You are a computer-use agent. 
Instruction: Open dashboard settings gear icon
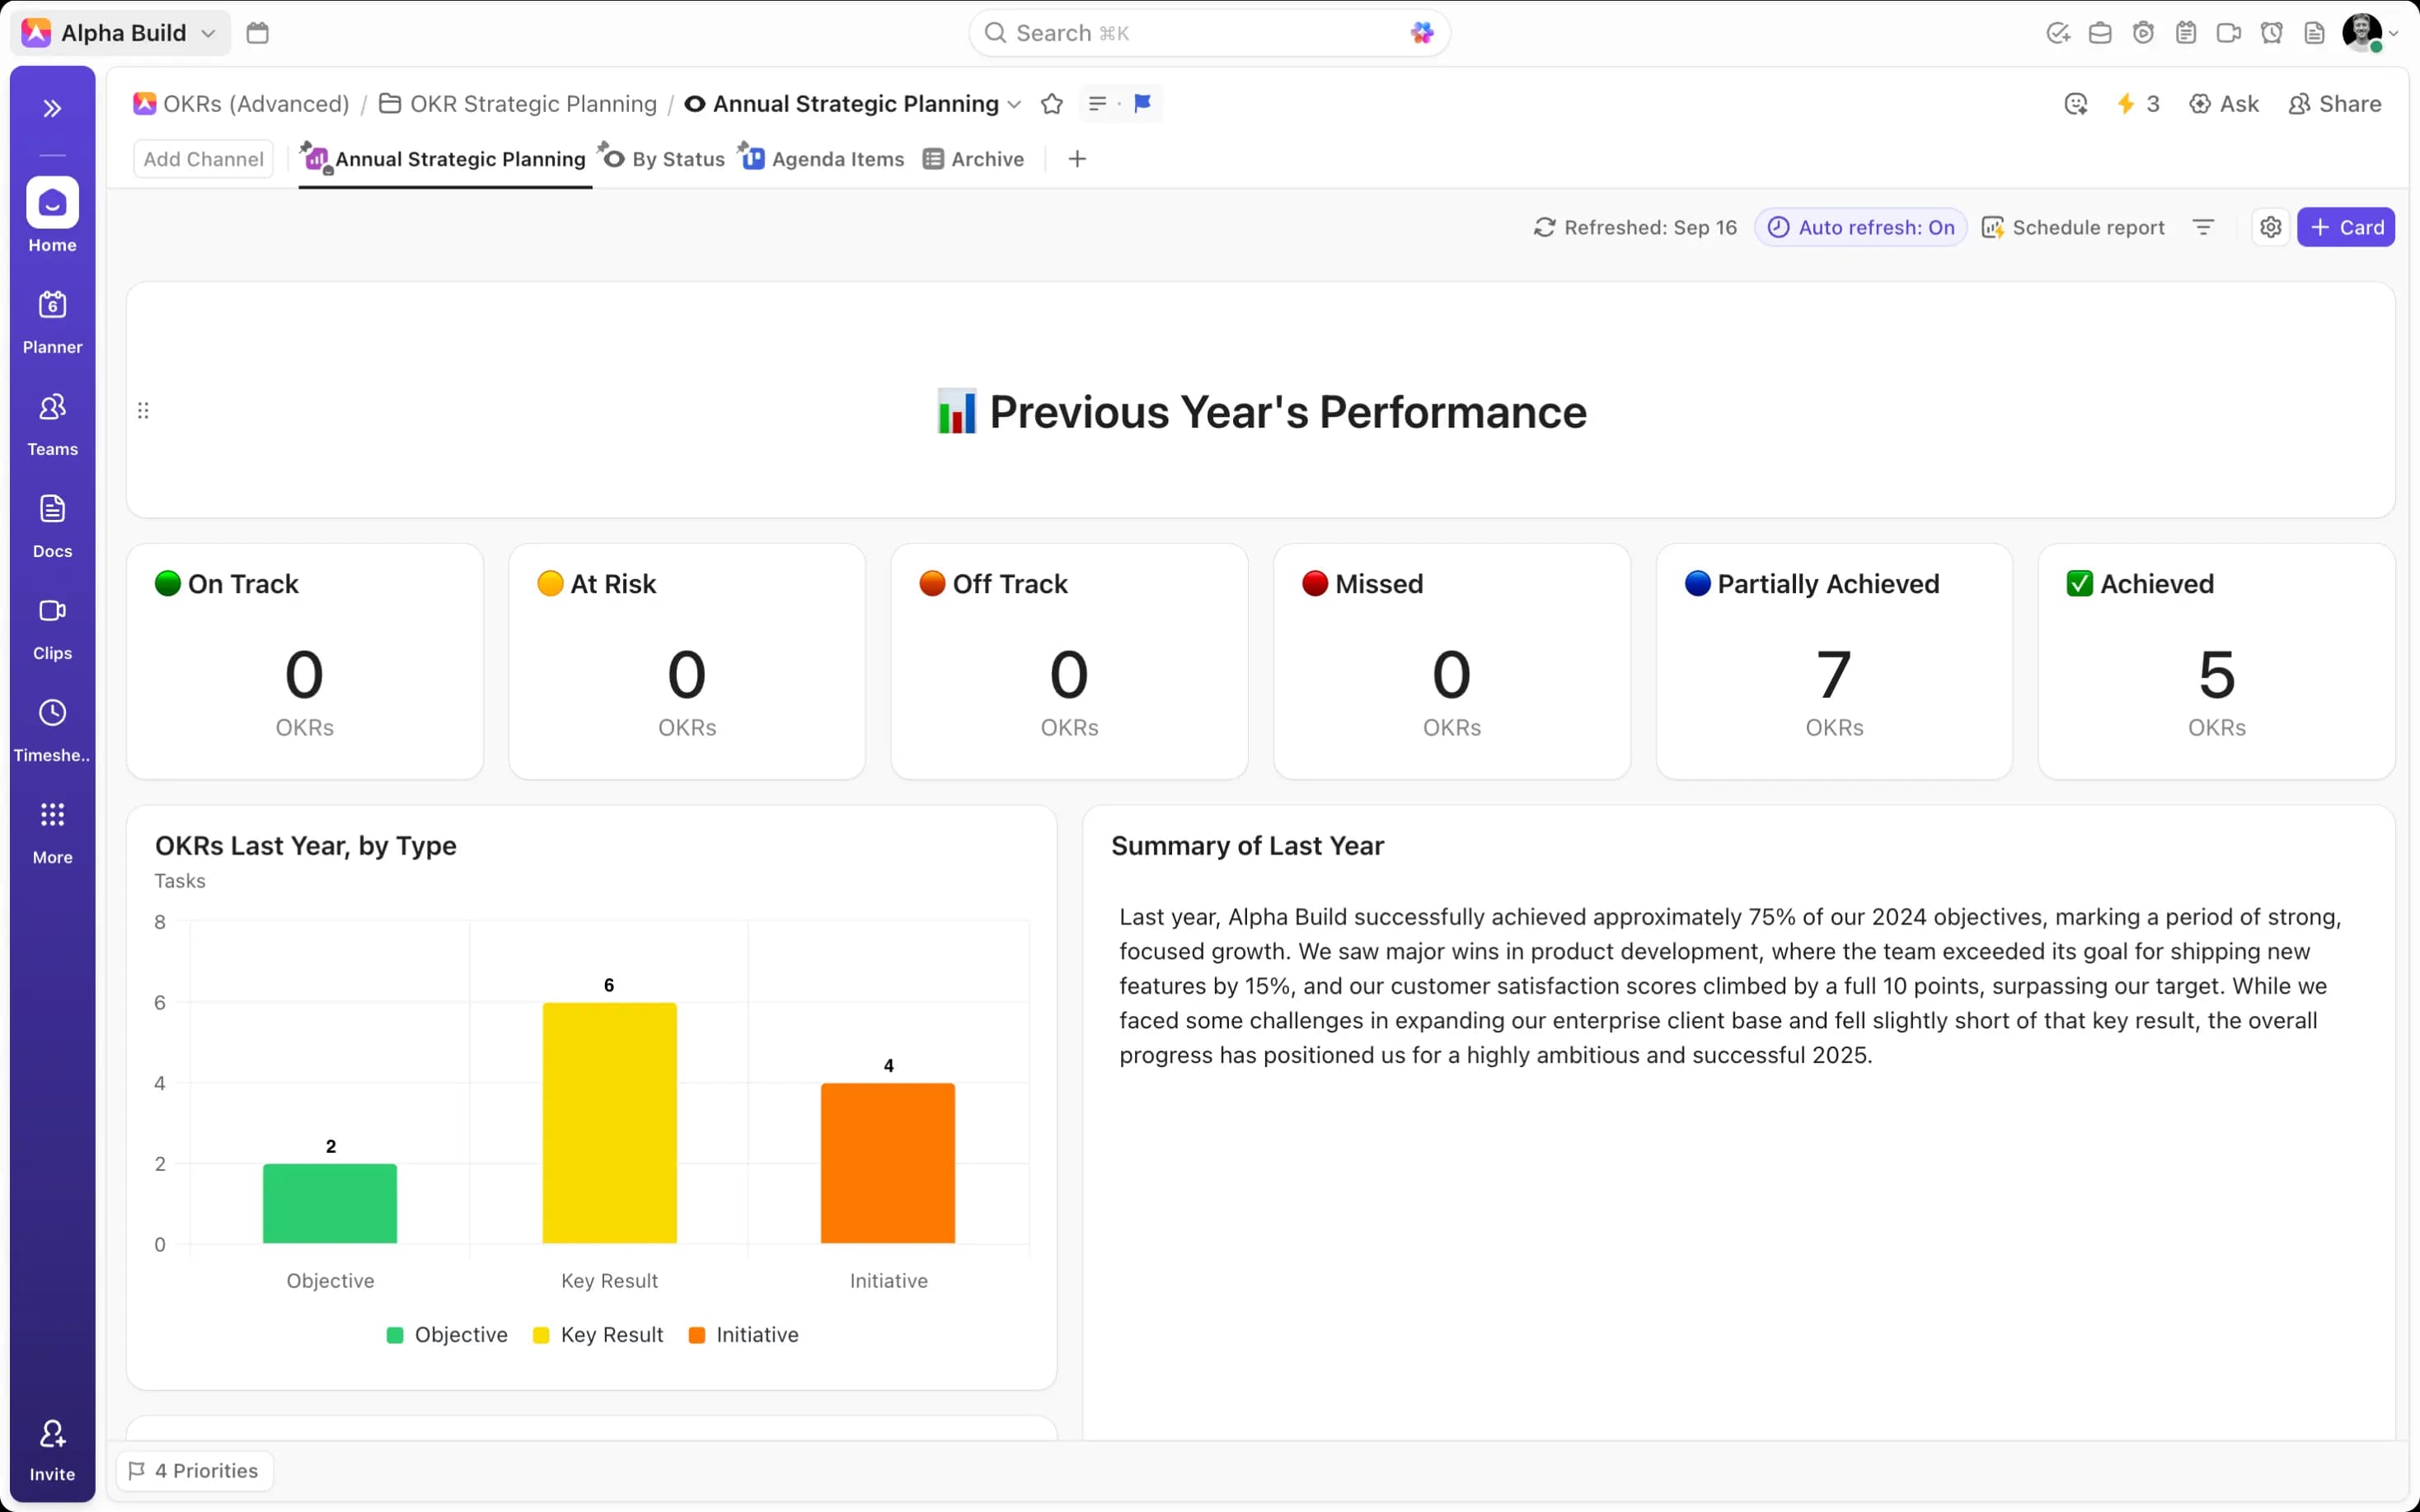pos(2270,227)
